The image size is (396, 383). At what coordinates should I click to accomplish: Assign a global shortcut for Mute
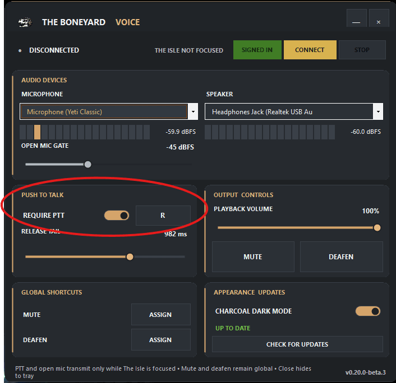click(160, 315)
